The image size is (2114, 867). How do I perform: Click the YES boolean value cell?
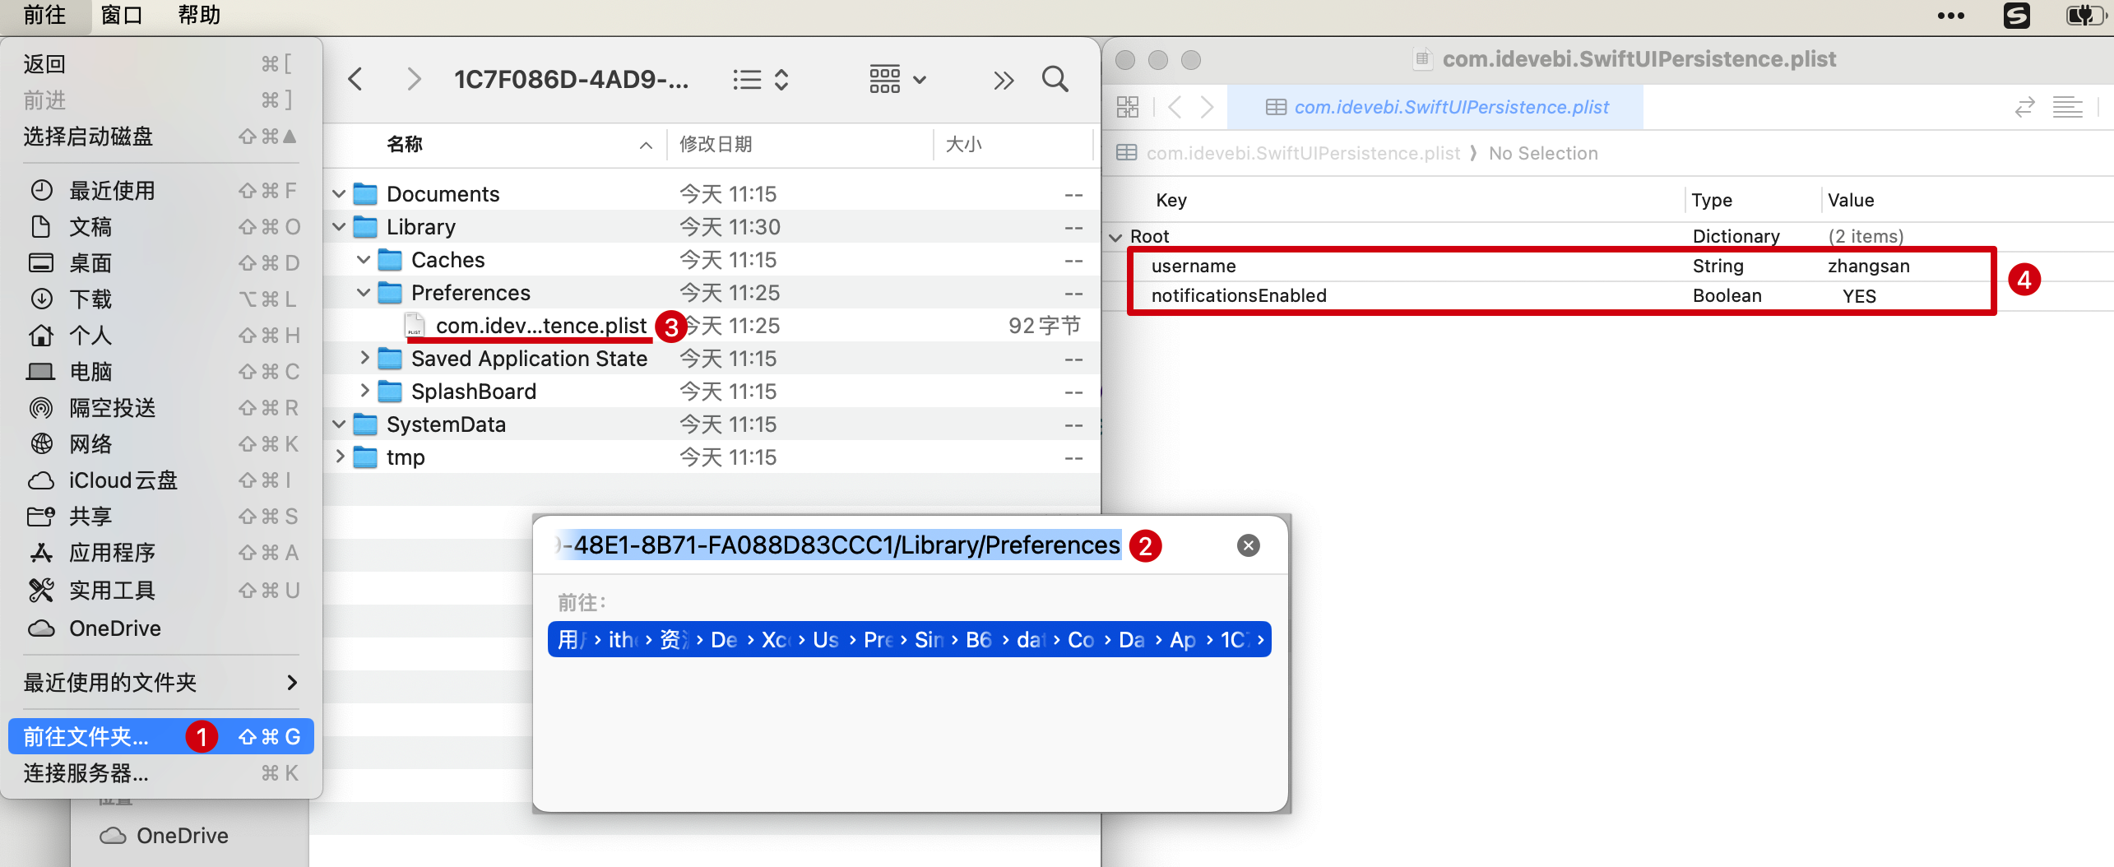(x=1859, y=296)
